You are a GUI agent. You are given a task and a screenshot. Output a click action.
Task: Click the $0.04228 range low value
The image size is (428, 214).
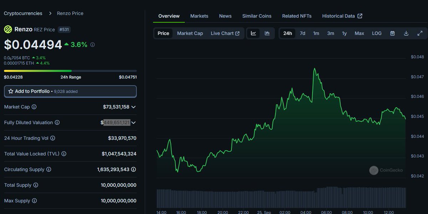pyautogui.click(x=12, y=77)
